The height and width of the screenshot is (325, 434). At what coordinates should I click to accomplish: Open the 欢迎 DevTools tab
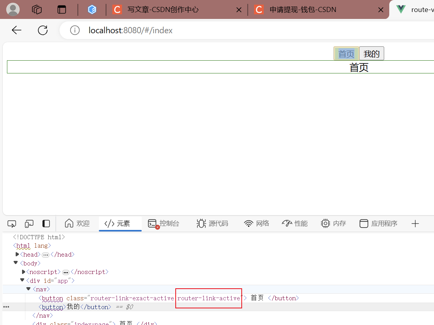pyautogui.click(x=77, y=223)
